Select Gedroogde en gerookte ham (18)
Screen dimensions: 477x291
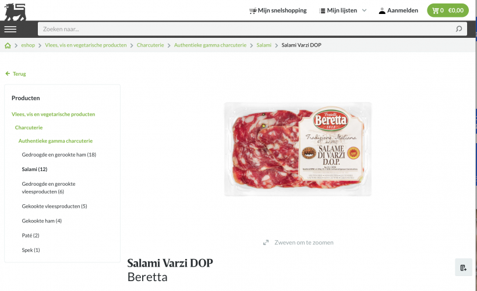coord(59,154)
